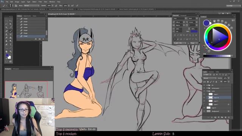Delete current history state
Image resolution: width=242 pixels, height=136 pixels.
tap(43, 39)
